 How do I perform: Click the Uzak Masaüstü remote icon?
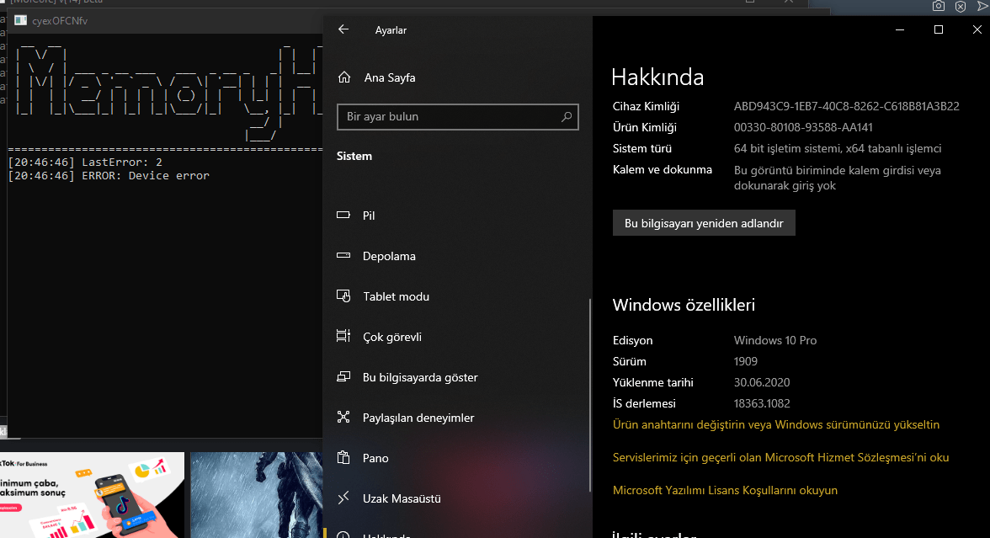343,498
